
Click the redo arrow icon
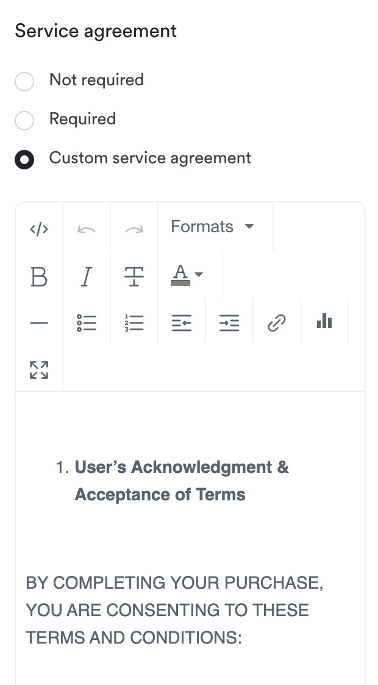(x=134, y=229)
